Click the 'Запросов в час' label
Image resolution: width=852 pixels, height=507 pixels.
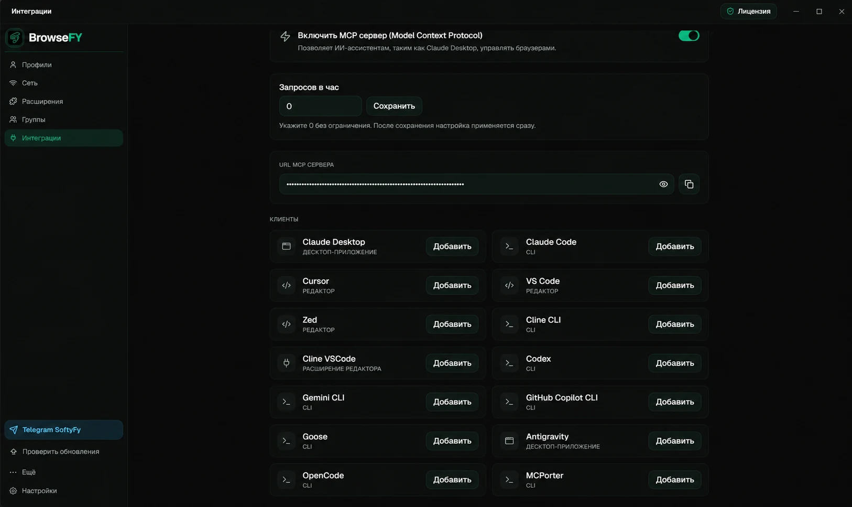[x=309, y=87]
